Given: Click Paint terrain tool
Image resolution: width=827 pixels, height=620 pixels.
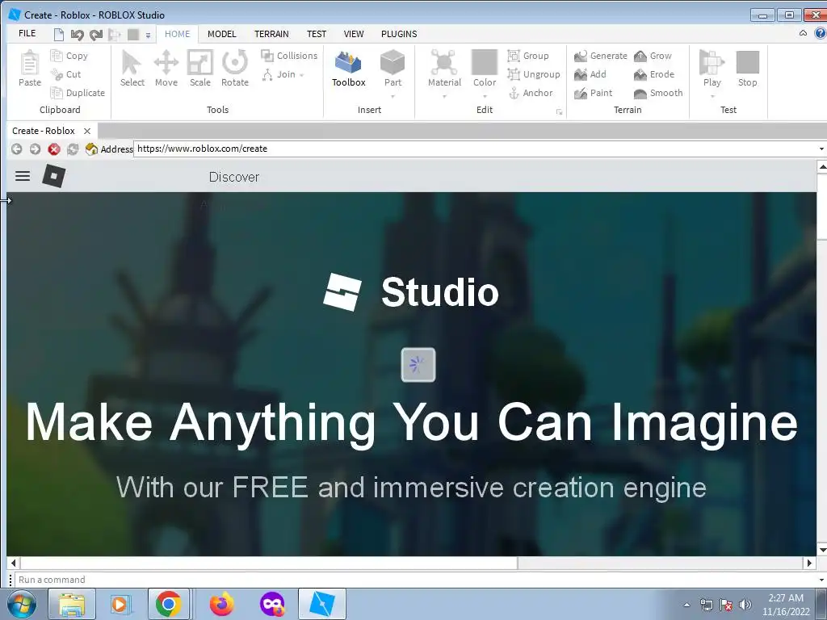Looking at the screenshot, I should pyautogui.click(x=593, y=93).
